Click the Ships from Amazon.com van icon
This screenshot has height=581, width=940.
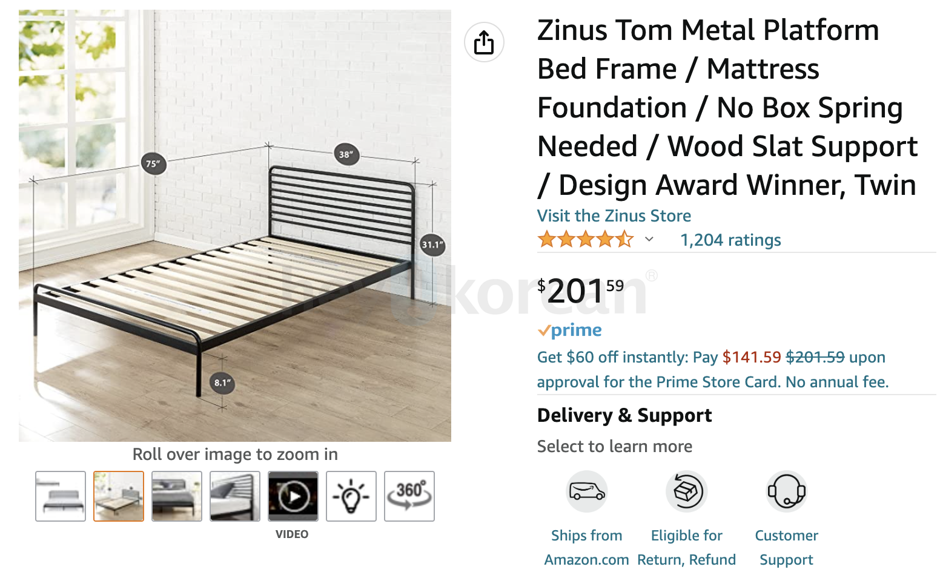(586, 491)
